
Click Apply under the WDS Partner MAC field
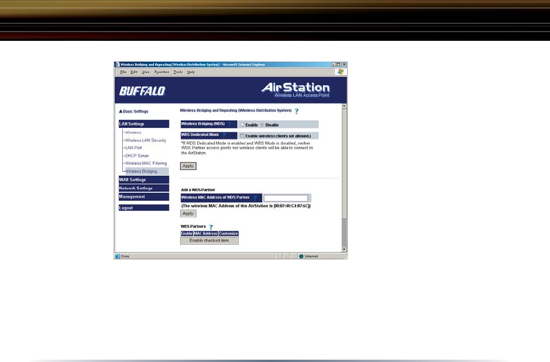[x=188, y=214]
